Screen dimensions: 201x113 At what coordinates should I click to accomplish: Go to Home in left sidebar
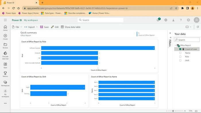pyautogui.click(x=5, y=28)
